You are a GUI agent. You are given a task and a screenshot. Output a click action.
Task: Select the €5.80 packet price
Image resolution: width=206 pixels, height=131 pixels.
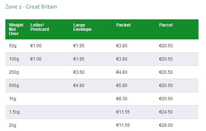[x=122, y=86]
